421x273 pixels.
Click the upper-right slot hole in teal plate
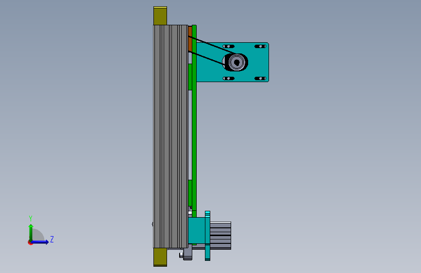click(x=260, y=47)
